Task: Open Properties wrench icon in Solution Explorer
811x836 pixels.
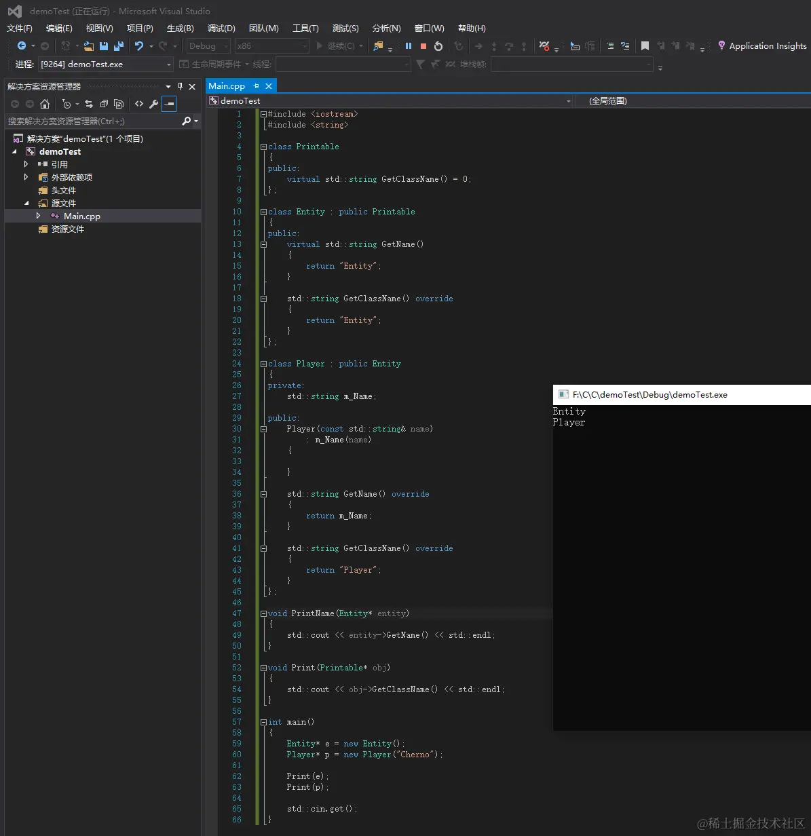Action: tap(153, 104)
